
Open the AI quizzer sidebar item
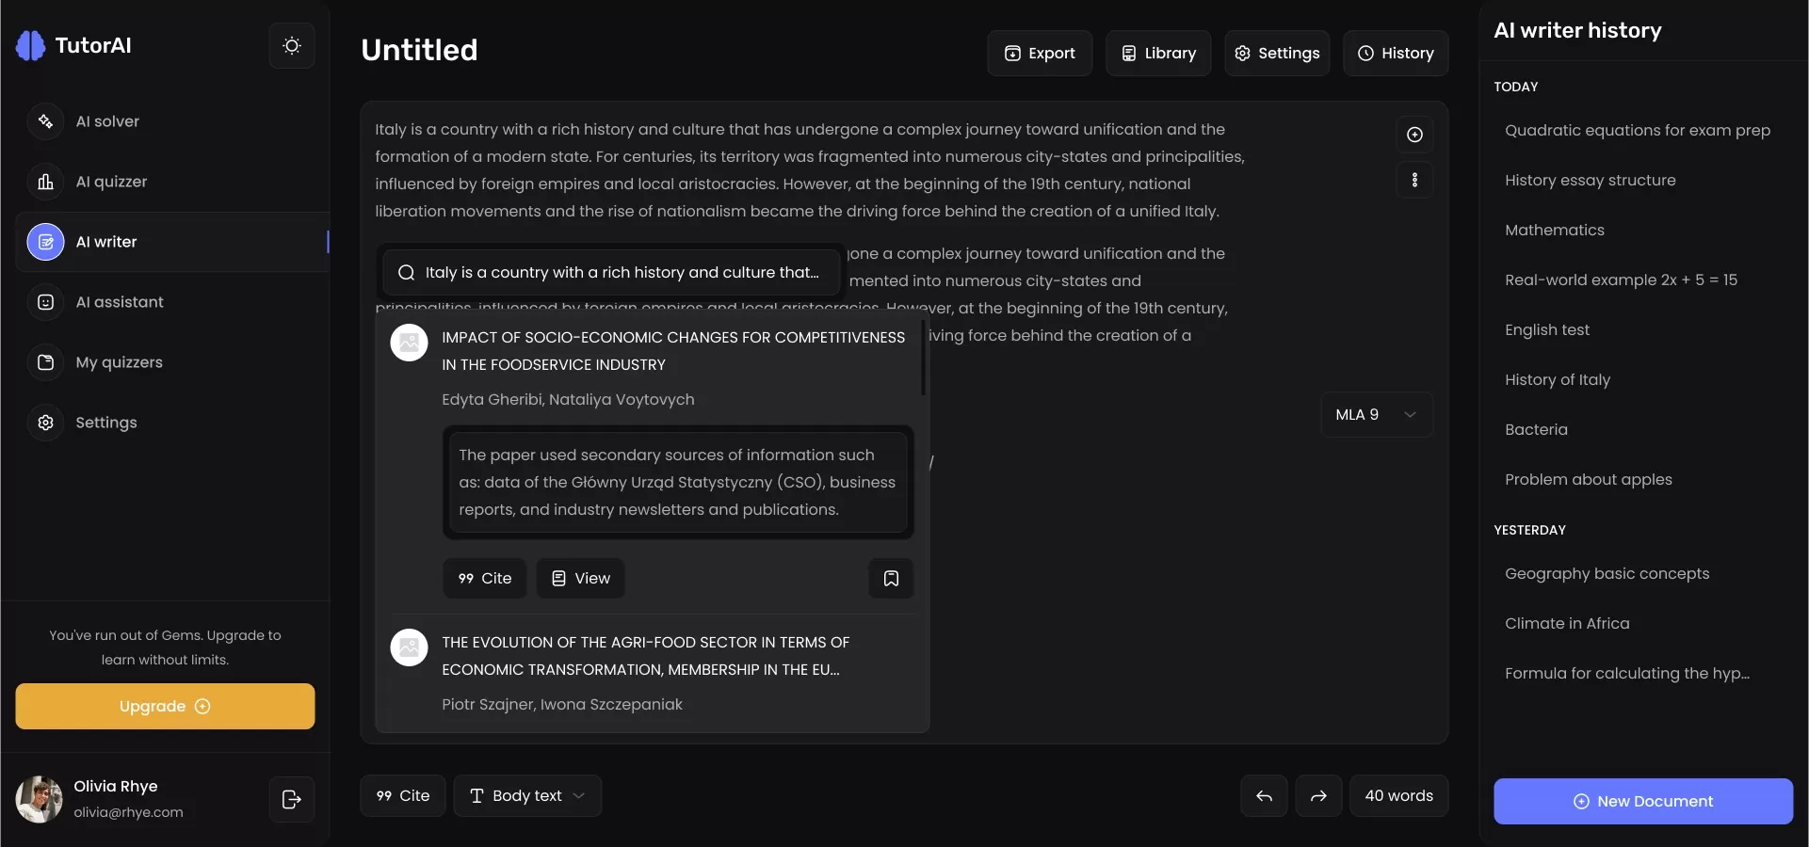tap(111, 182)
